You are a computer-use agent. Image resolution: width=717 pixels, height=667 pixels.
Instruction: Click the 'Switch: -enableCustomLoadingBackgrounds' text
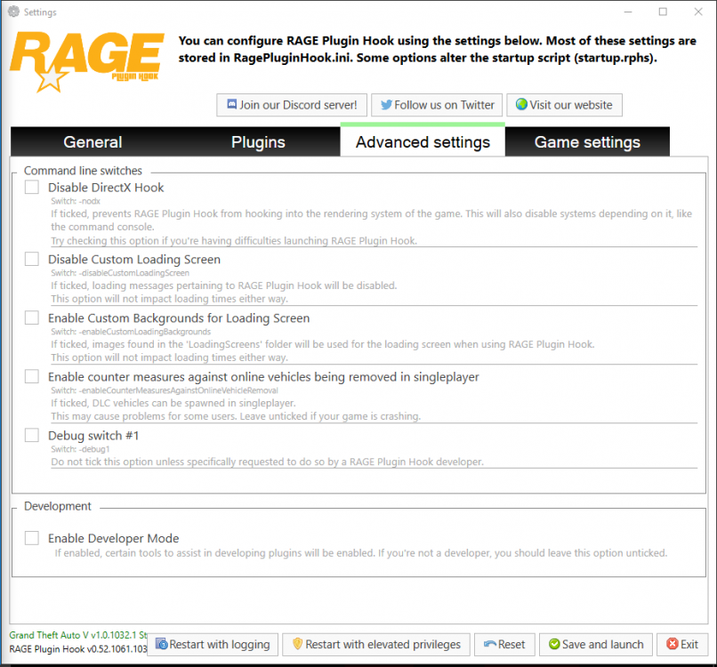pyautogui.click(x=131, y=332)
